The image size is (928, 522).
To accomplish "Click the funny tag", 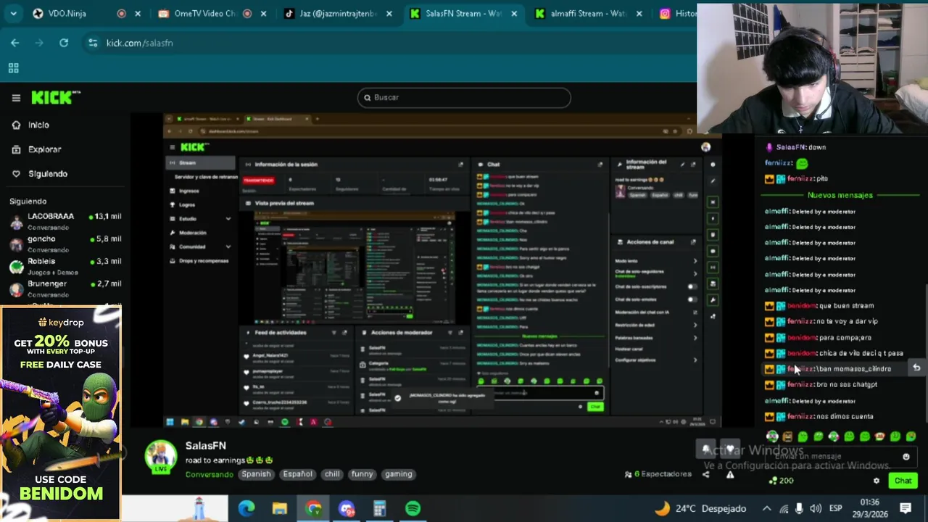I will tap(362, 474).
